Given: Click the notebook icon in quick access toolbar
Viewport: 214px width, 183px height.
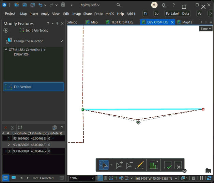Looking at the screenshot, I should click(63, 5).
